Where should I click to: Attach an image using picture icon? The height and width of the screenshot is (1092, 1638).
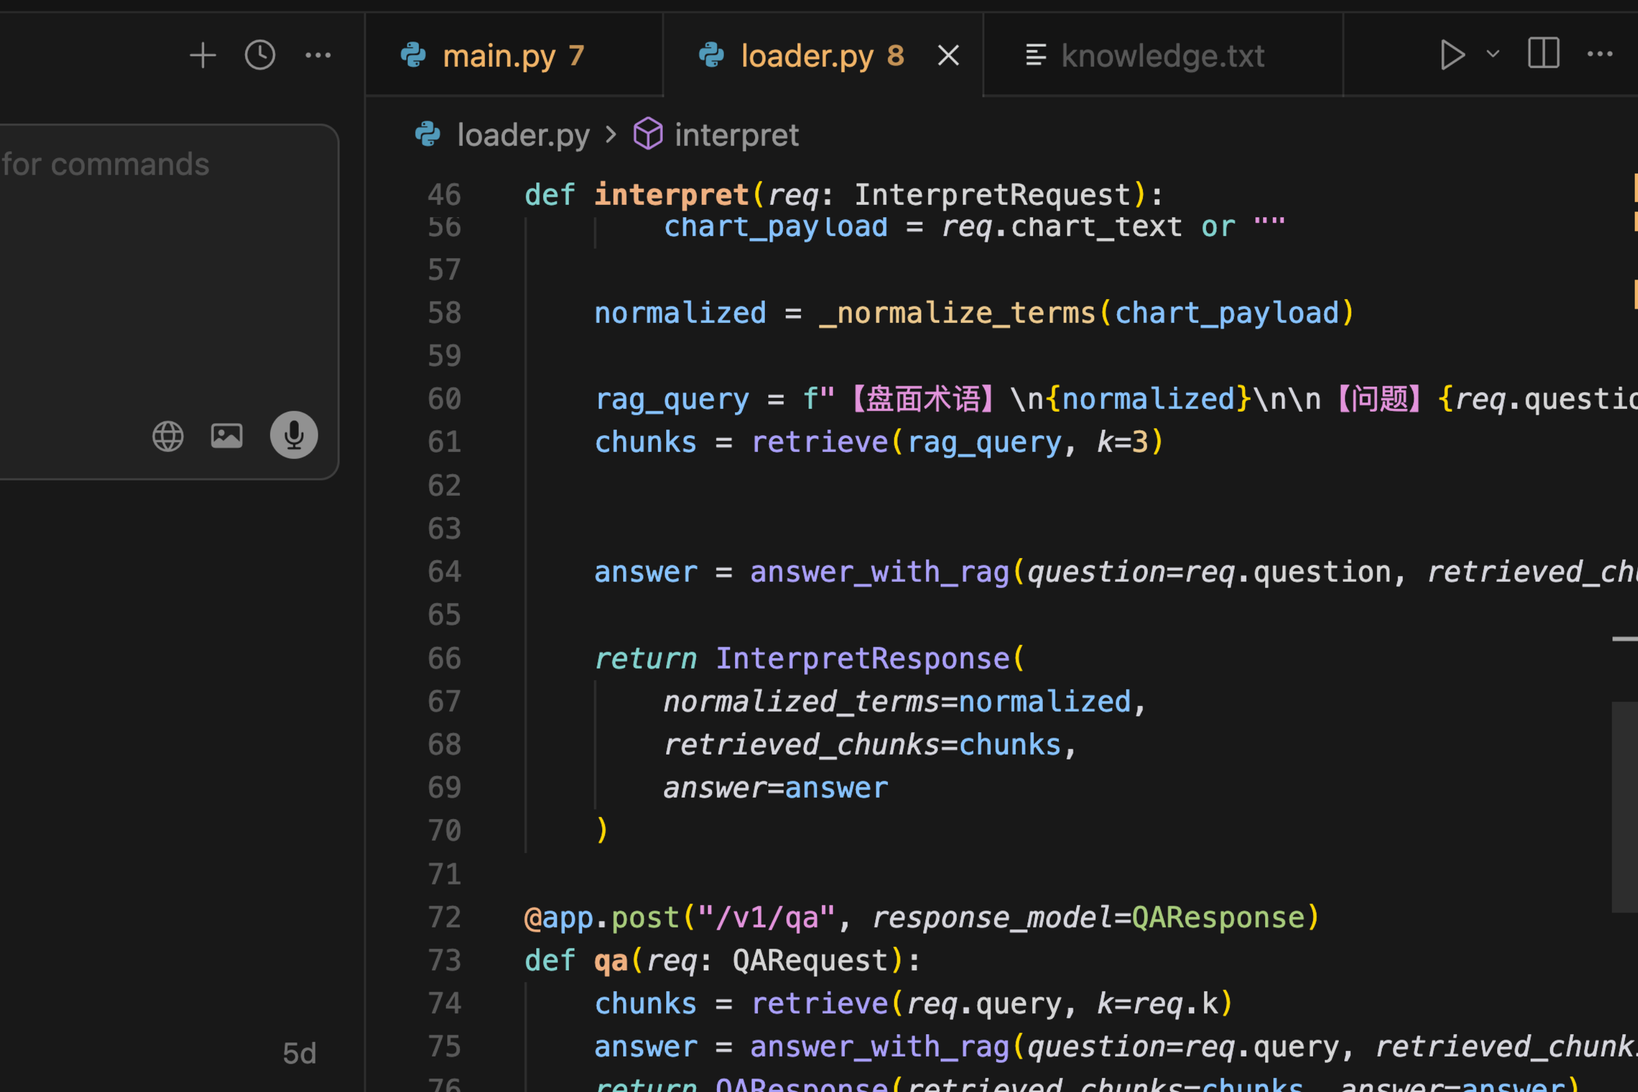(x=227, y=436)
